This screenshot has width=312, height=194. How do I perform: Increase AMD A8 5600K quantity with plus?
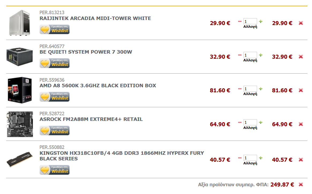pos(261,89)
